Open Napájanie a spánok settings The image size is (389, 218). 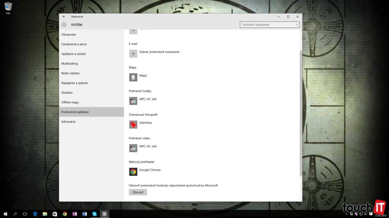[x=74, y=83]
